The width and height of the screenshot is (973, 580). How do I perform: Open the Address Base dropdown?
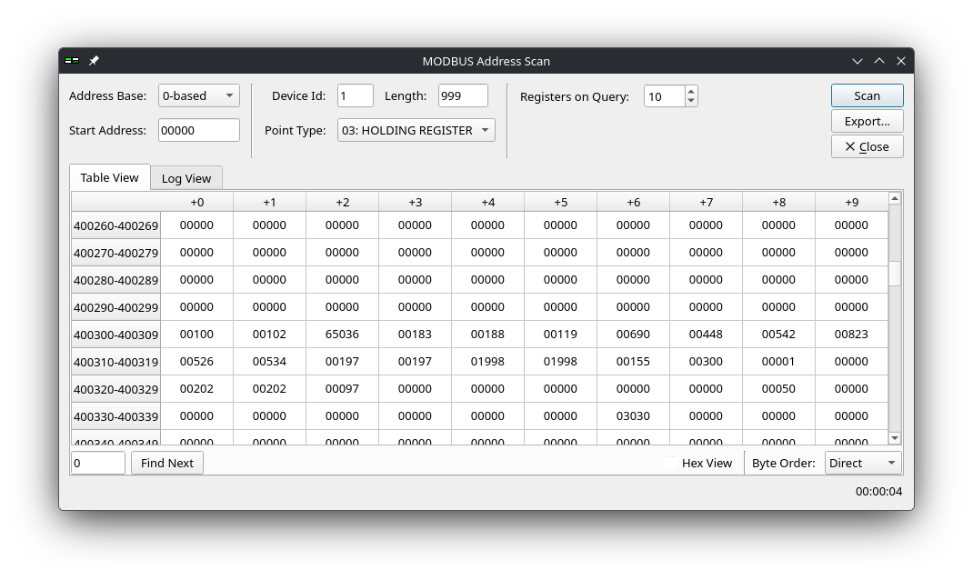[x=198, y=95]
